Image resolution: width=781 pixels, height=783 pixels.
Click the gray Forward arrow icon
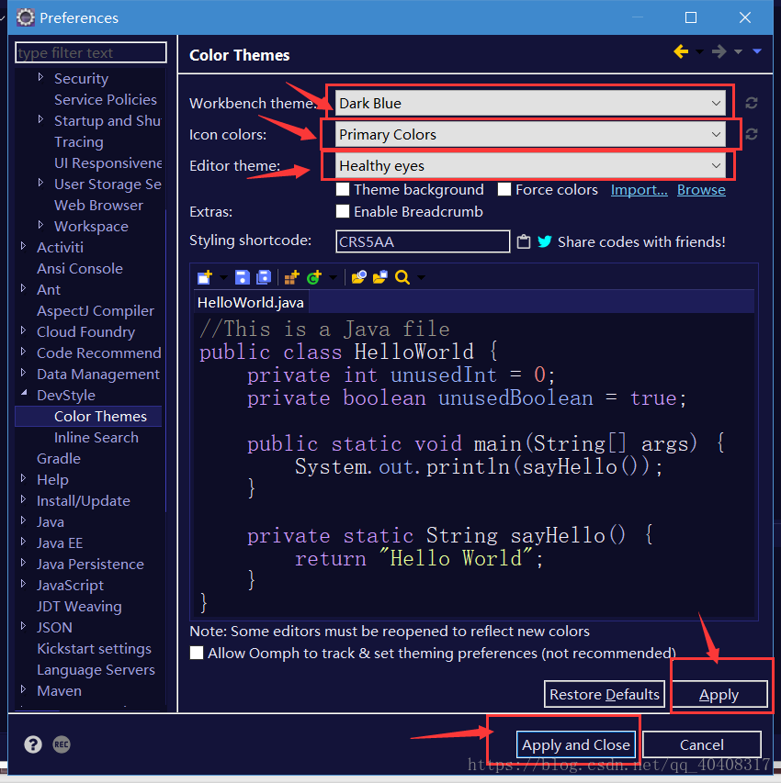tap(719, 51)
